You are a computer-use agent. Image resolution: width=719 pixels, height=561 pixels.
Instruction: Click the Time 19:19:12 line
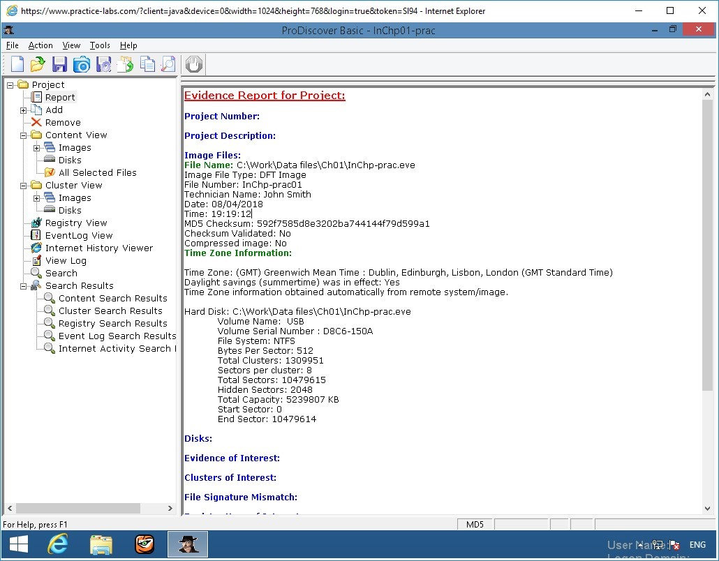(218, 214)
